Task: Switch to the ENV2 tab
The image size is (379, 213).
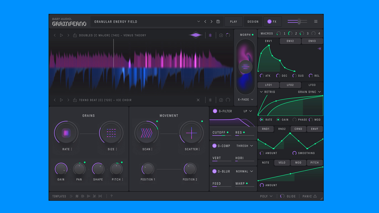Action: [290, 41]
